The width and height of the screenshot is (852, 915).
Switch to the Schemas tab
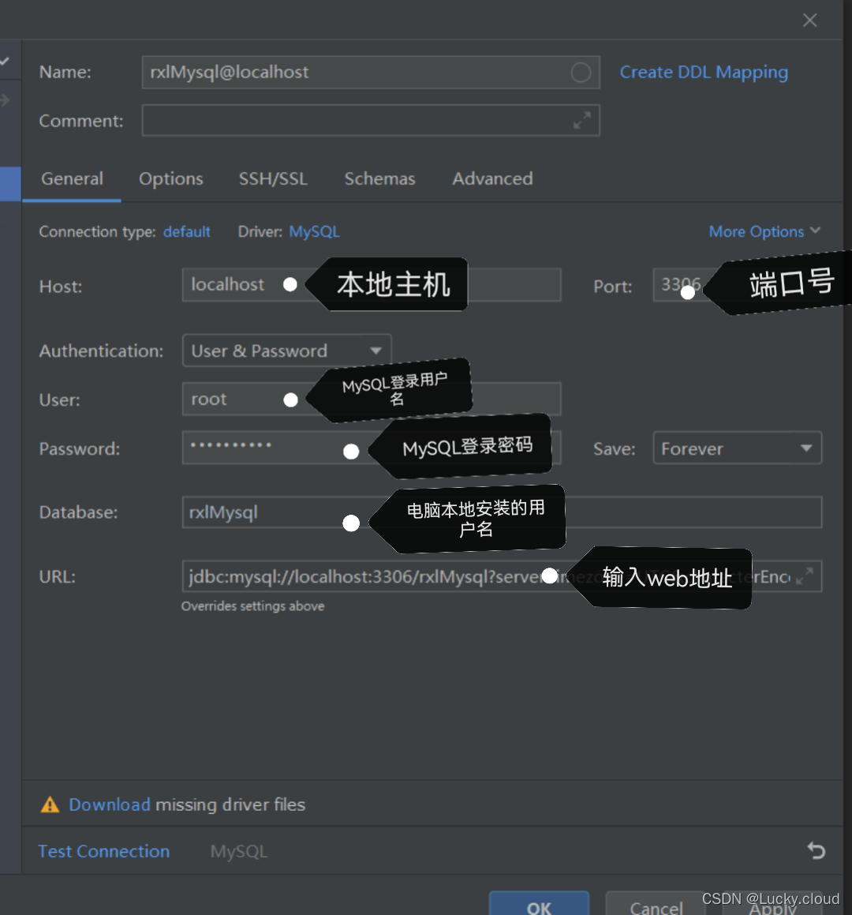380,178
